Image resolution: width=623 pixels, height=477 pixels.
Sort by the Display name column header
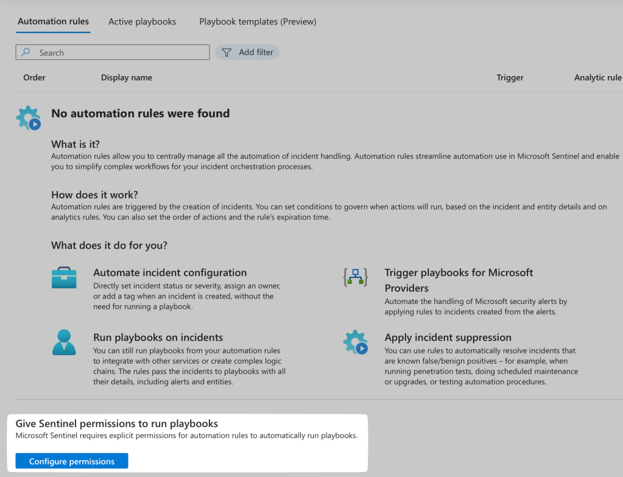127,77
